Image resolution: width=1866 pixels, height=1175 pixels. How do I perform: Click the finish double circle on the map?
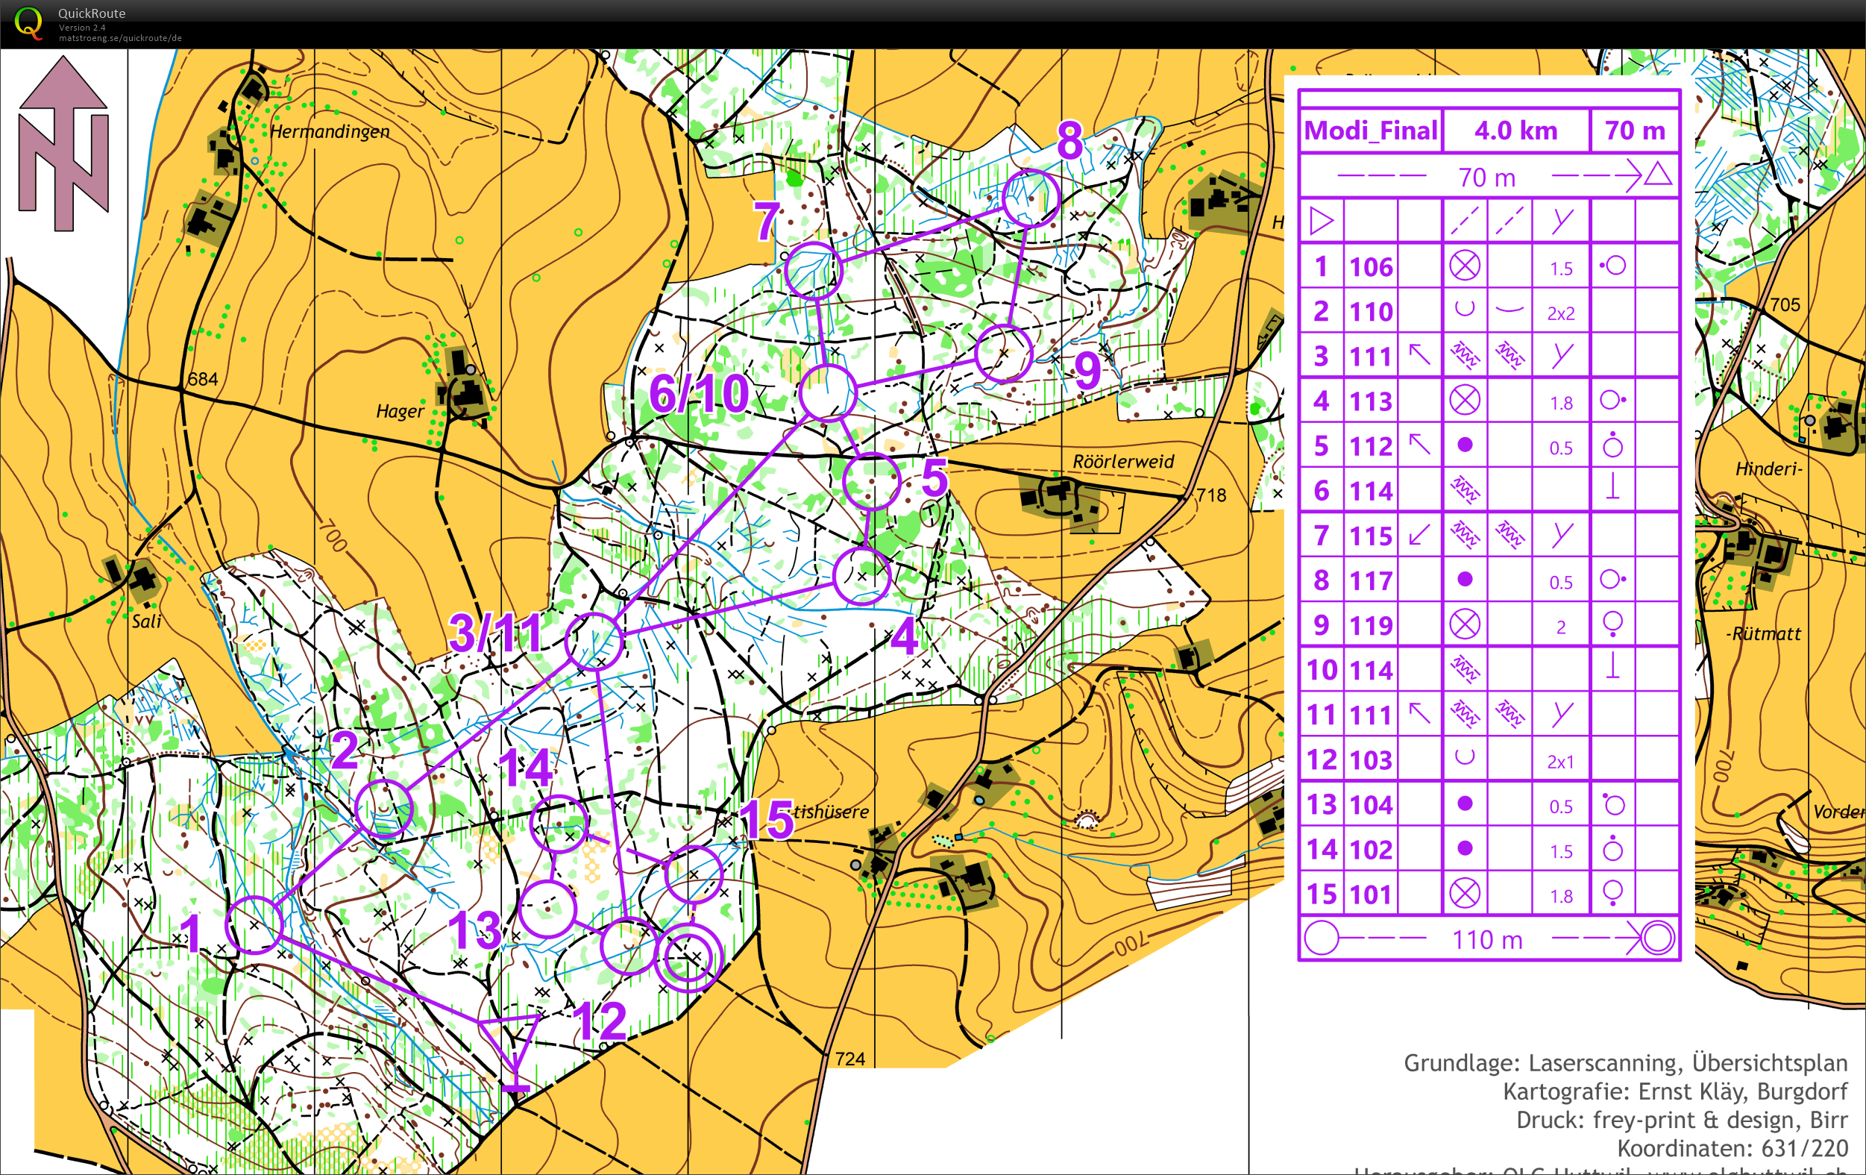688,958
